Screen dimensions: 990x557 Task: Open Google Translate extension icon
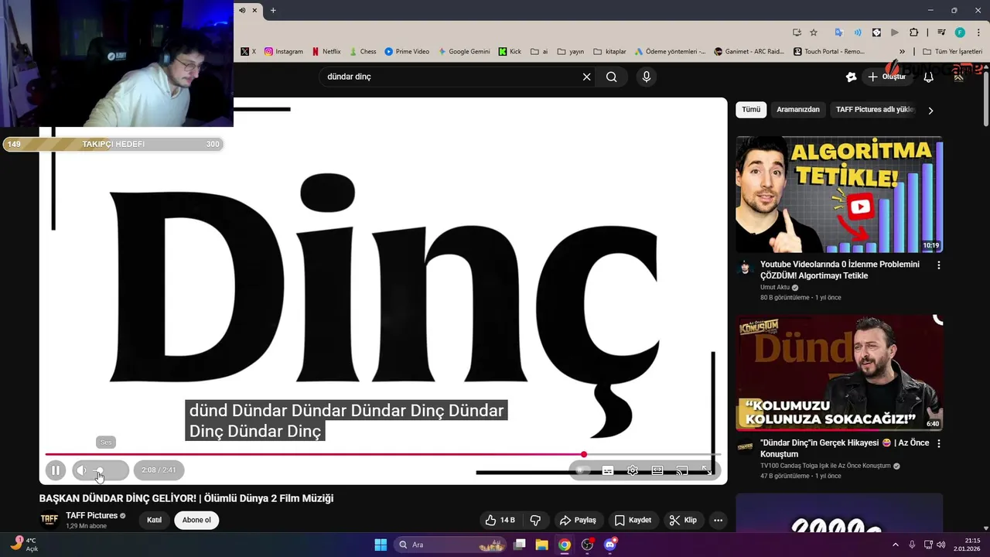coord(838,32)
